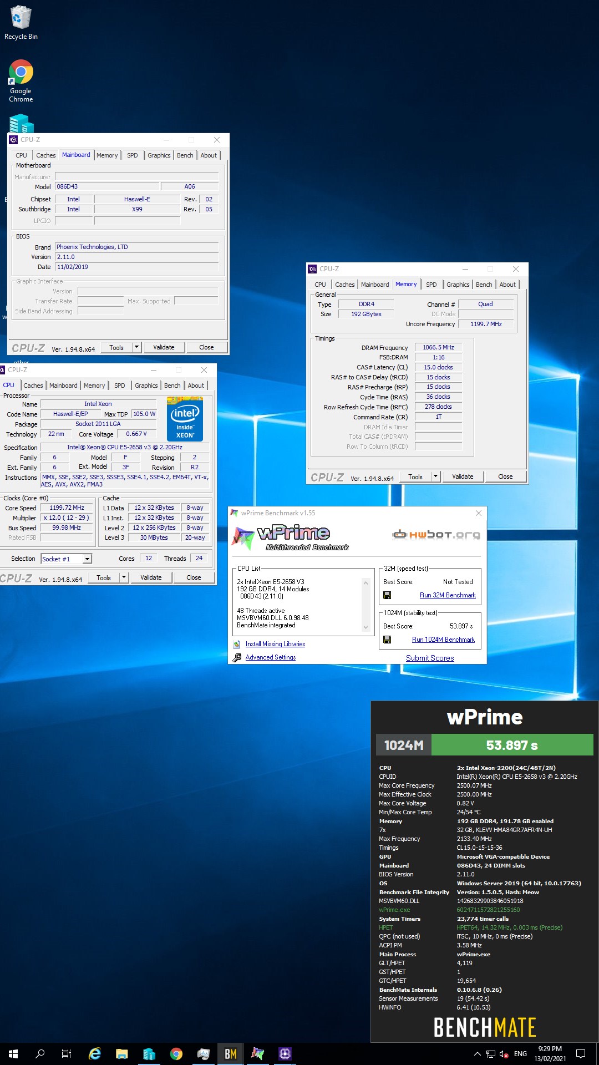Viewport: 599px width, 1065px height.
Task: Click the Memory Size value 192 GBytes
Action: 366,314
